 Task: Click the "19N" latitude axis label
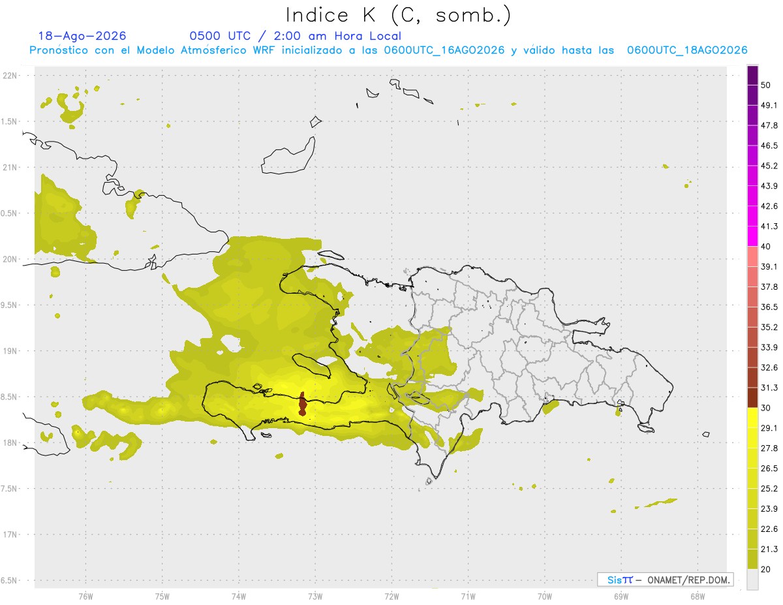coord(10,351)
